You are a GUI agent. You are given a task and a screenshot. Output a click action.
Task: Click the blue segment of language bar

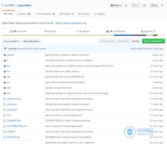pos(123,35)
